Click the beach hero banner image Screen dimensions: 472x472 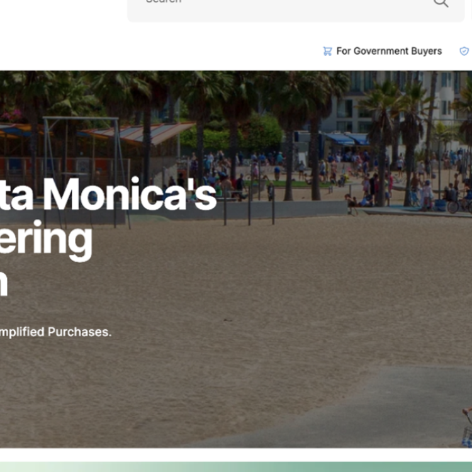click(x=236, y=259)
